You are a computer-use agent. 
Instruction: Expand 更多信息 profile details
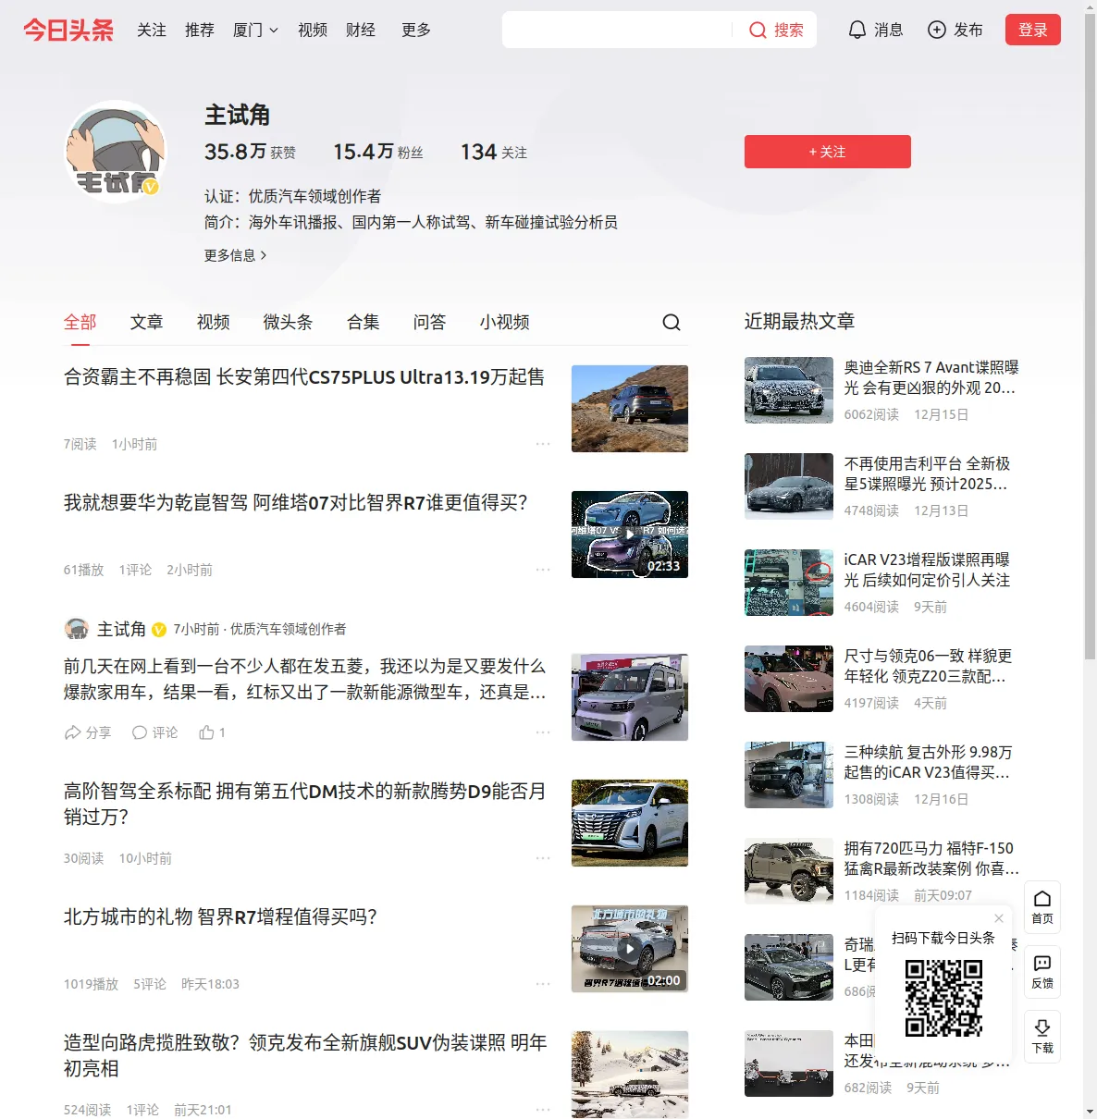[x=236, y=255]
